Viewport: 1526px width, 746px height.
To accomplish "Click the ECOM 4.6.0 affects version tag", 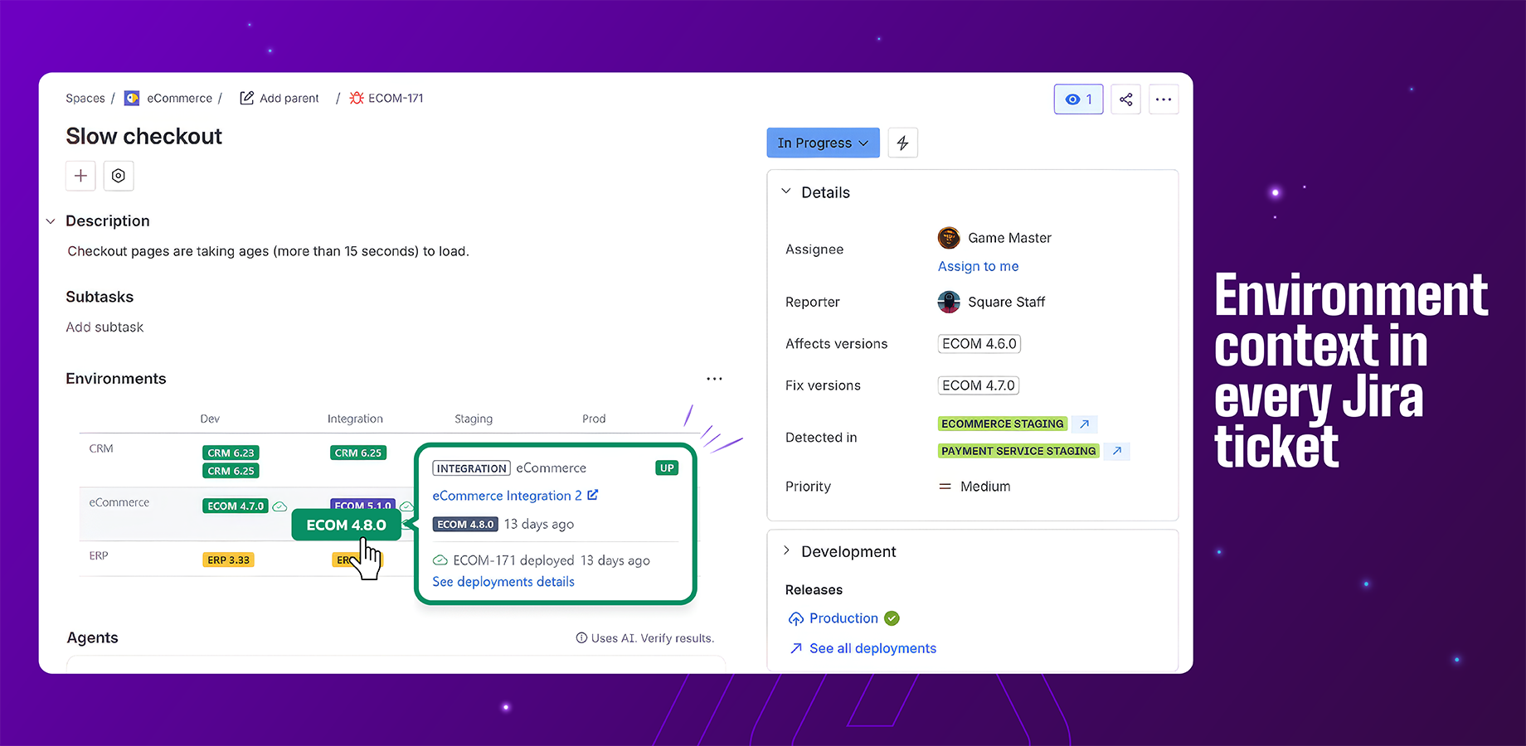I will pyautogui.click(x=979, y=343).
